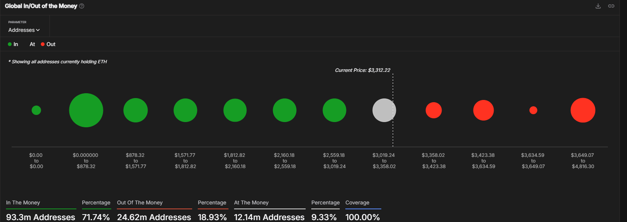Click the 24.62m Addresses value
This screenshot has width=627, height=222.
pos(154,217)
